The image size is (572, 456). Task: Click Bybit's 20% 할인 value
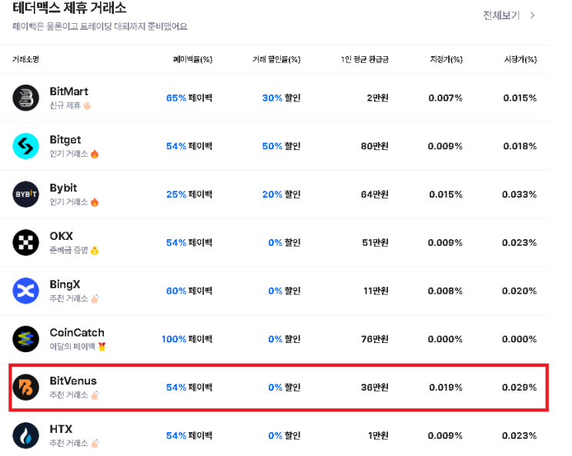(281, 195)
